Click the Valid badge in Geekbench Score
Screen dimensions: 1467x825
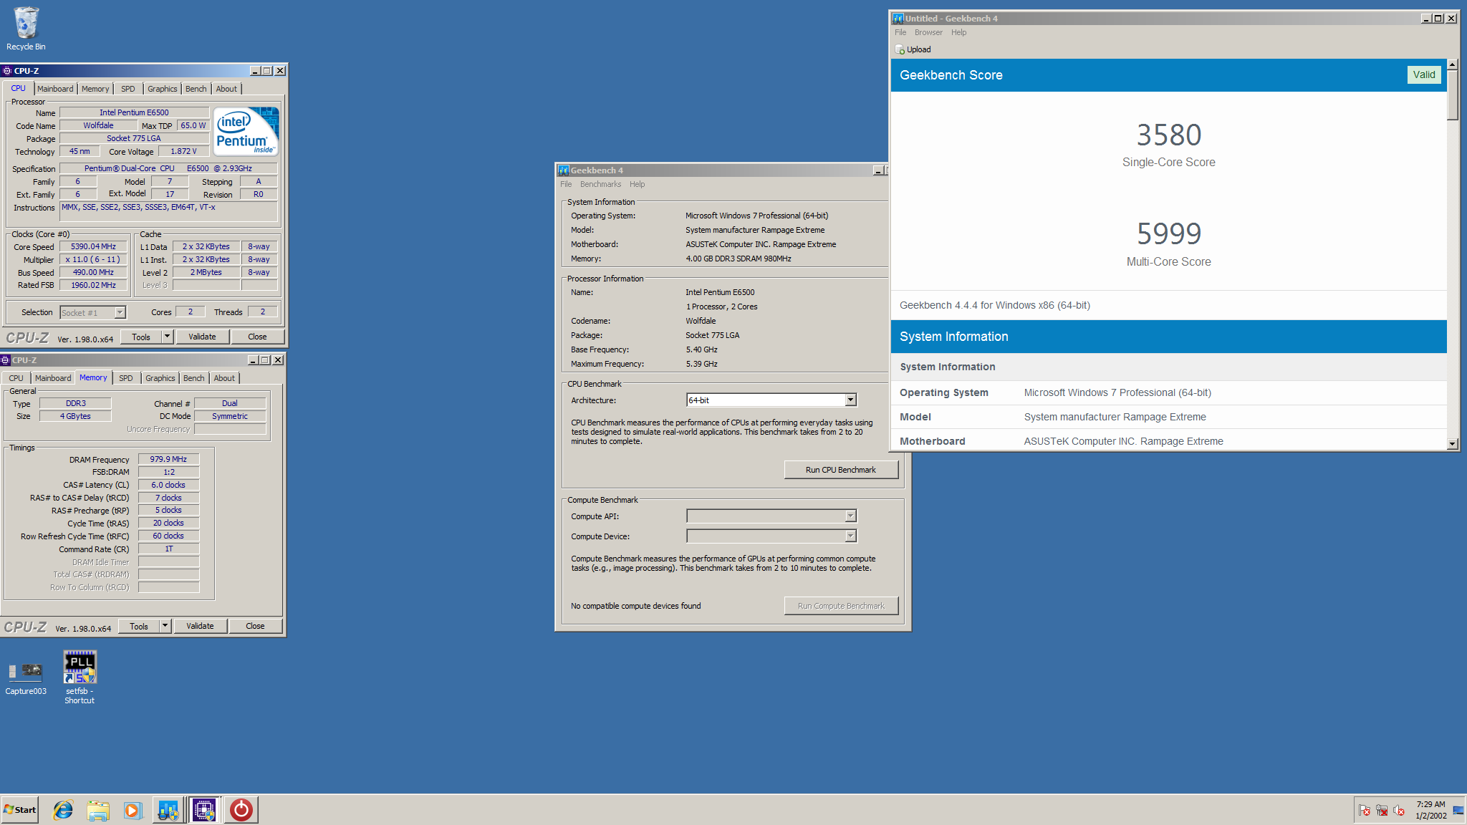point(1423,74)
